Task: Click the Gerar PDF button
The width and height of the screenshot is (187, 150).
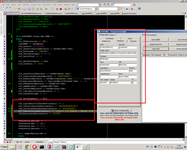Action: pos(156,49)
